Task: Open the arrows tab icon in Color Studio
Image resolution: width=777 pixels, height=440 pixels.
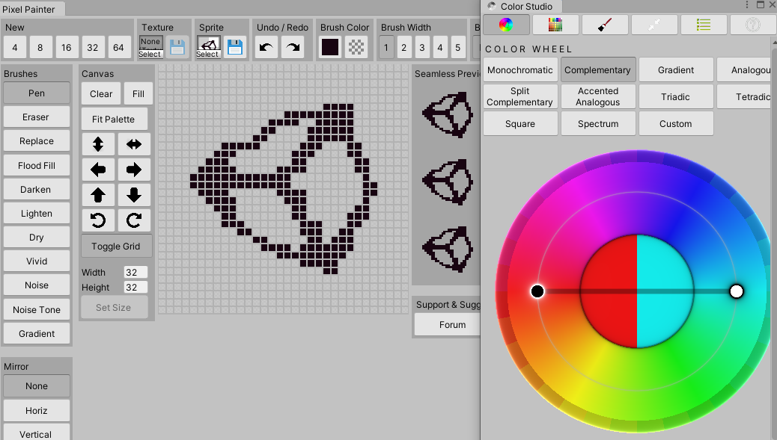Action: [654, 24]
